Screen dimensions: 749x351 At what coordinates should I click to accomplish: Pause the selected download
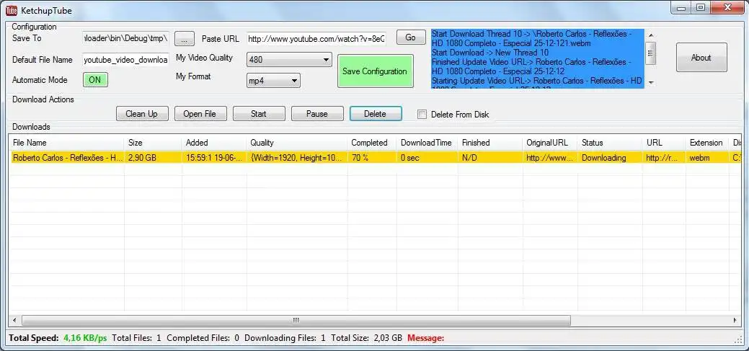point(317,114)
